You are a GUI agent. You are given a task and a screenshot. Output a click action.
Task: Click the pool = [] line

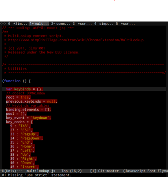(16, 114)
